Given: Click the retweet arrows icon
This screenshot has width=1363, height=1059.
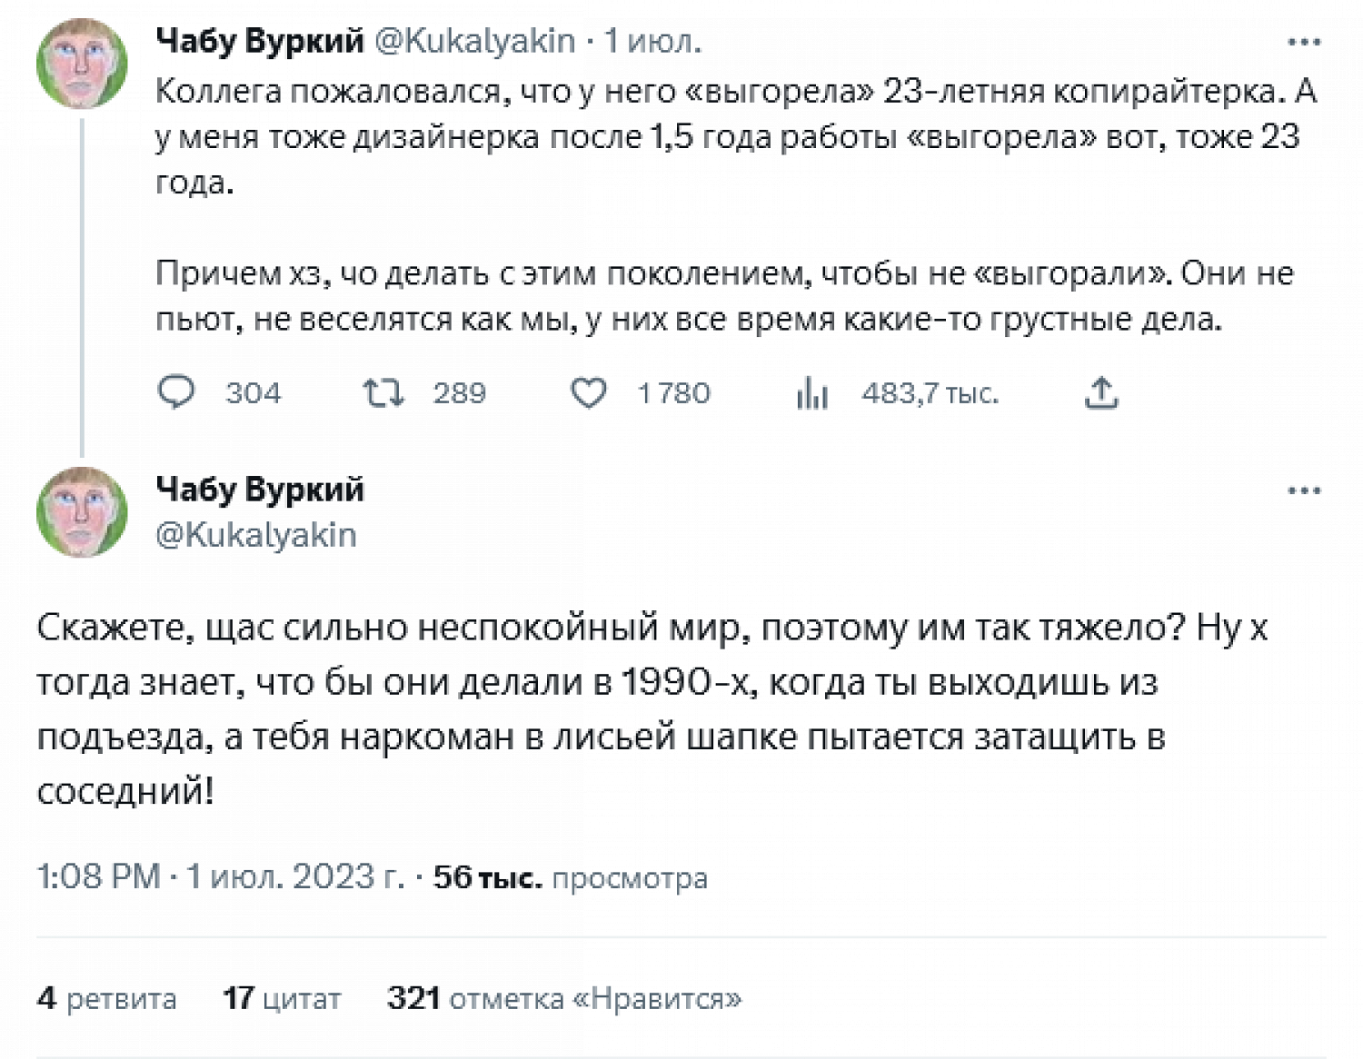Looking at the screenshot, I should click(383, 392).
